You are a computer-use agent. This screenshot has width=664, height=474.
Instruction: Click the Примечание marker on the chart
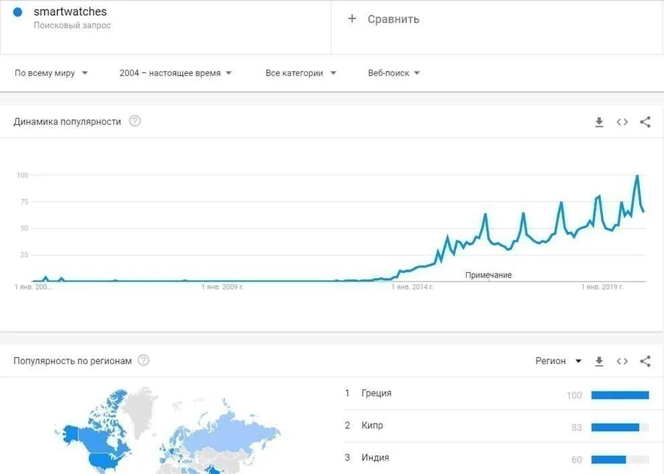pyautogui.click(x=488, y=275)
